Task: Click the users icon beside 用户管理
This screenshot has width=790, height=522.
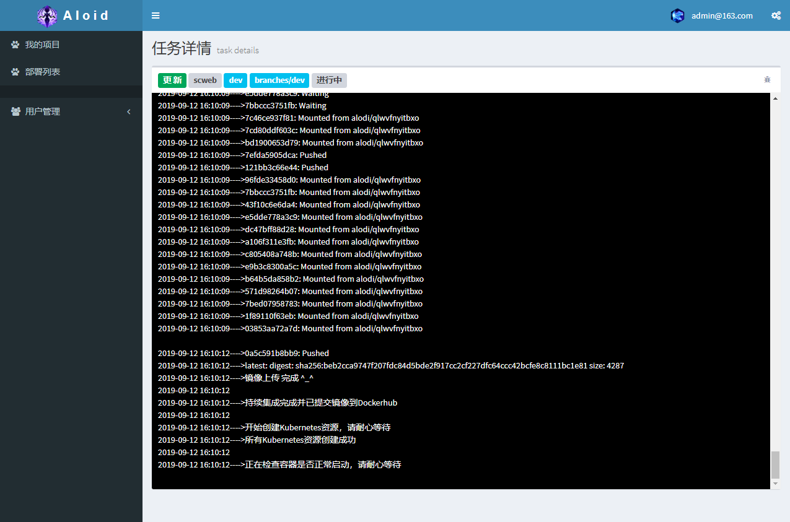Action: pyautogui.click(x=15, y=111)
